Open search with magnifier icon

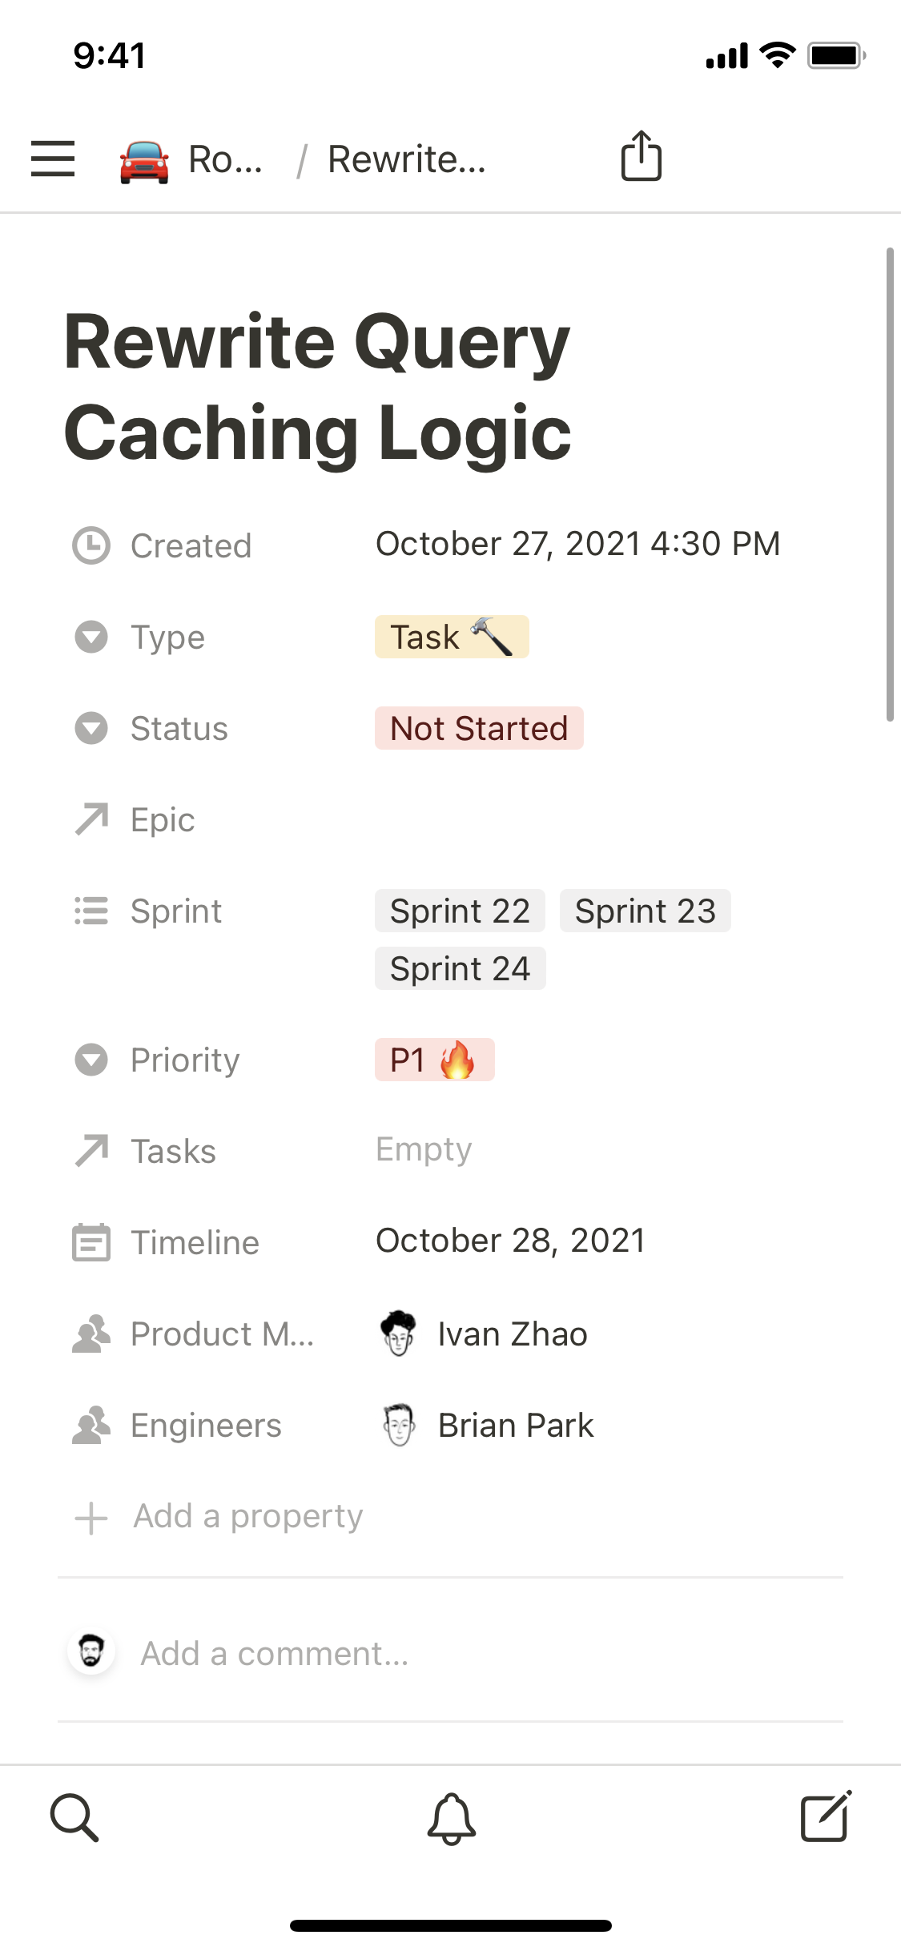coord(74,1818)
